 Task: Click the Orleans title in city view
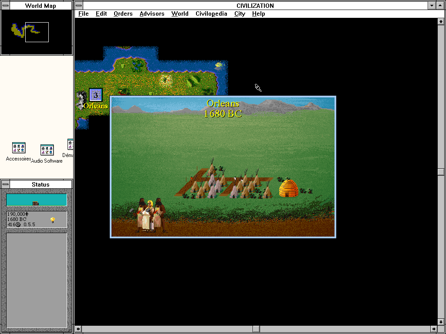(223, 104)
